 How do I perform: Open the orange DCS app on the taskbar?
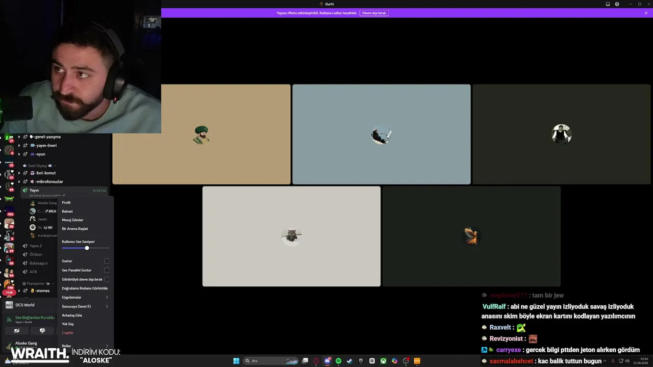pos(417,361)
